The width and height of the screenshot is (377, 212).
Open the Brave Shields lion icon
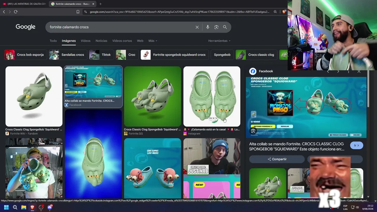pyautogui.click(x=284, y=12)
